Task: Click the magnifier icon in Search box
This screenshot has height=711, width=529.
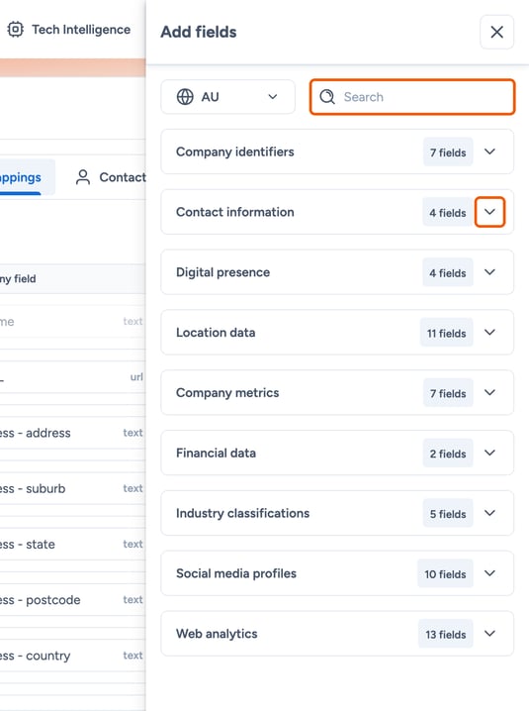Action: coord(327,97)
